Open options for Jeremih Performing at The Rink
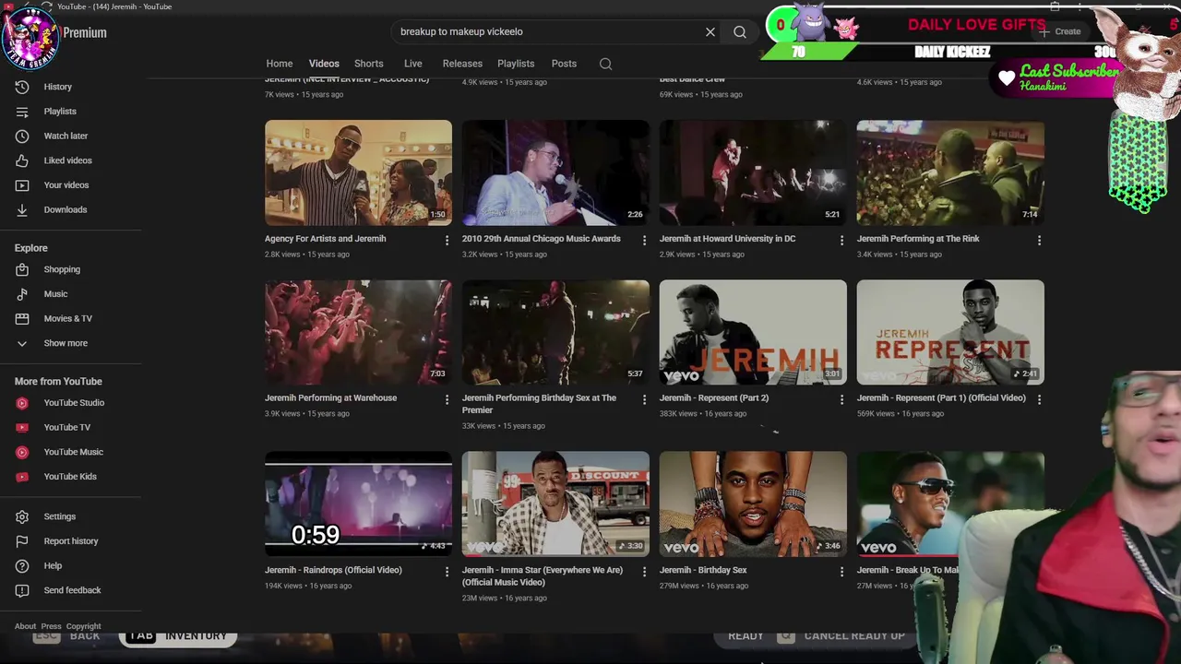1181x664 pixels. pyautogui.click(x=1039, y=240)
